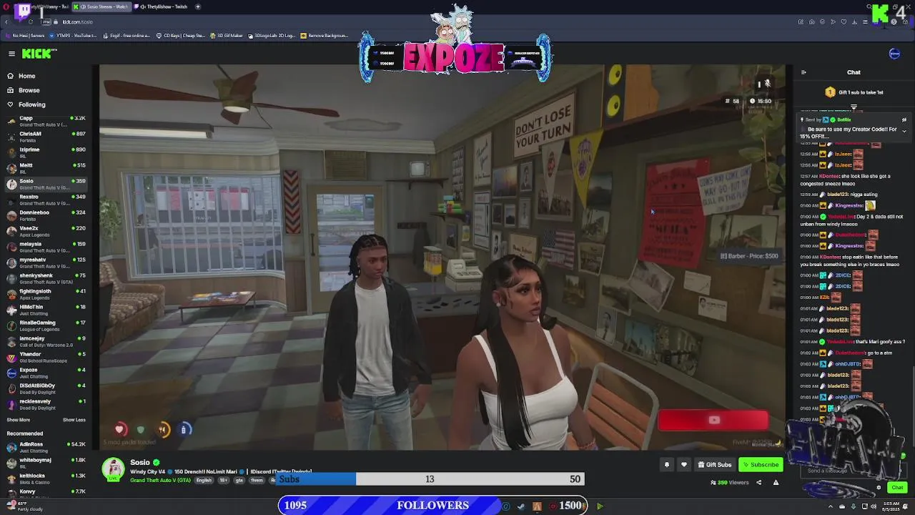Open Steam from the taskbar
Viewport: 915px width, 515px height.
(x=520, y=506)
